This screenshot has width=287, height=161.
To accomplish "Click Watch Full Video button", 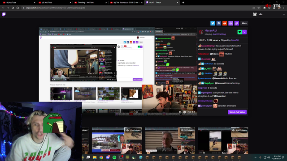I will coord(237,112).
